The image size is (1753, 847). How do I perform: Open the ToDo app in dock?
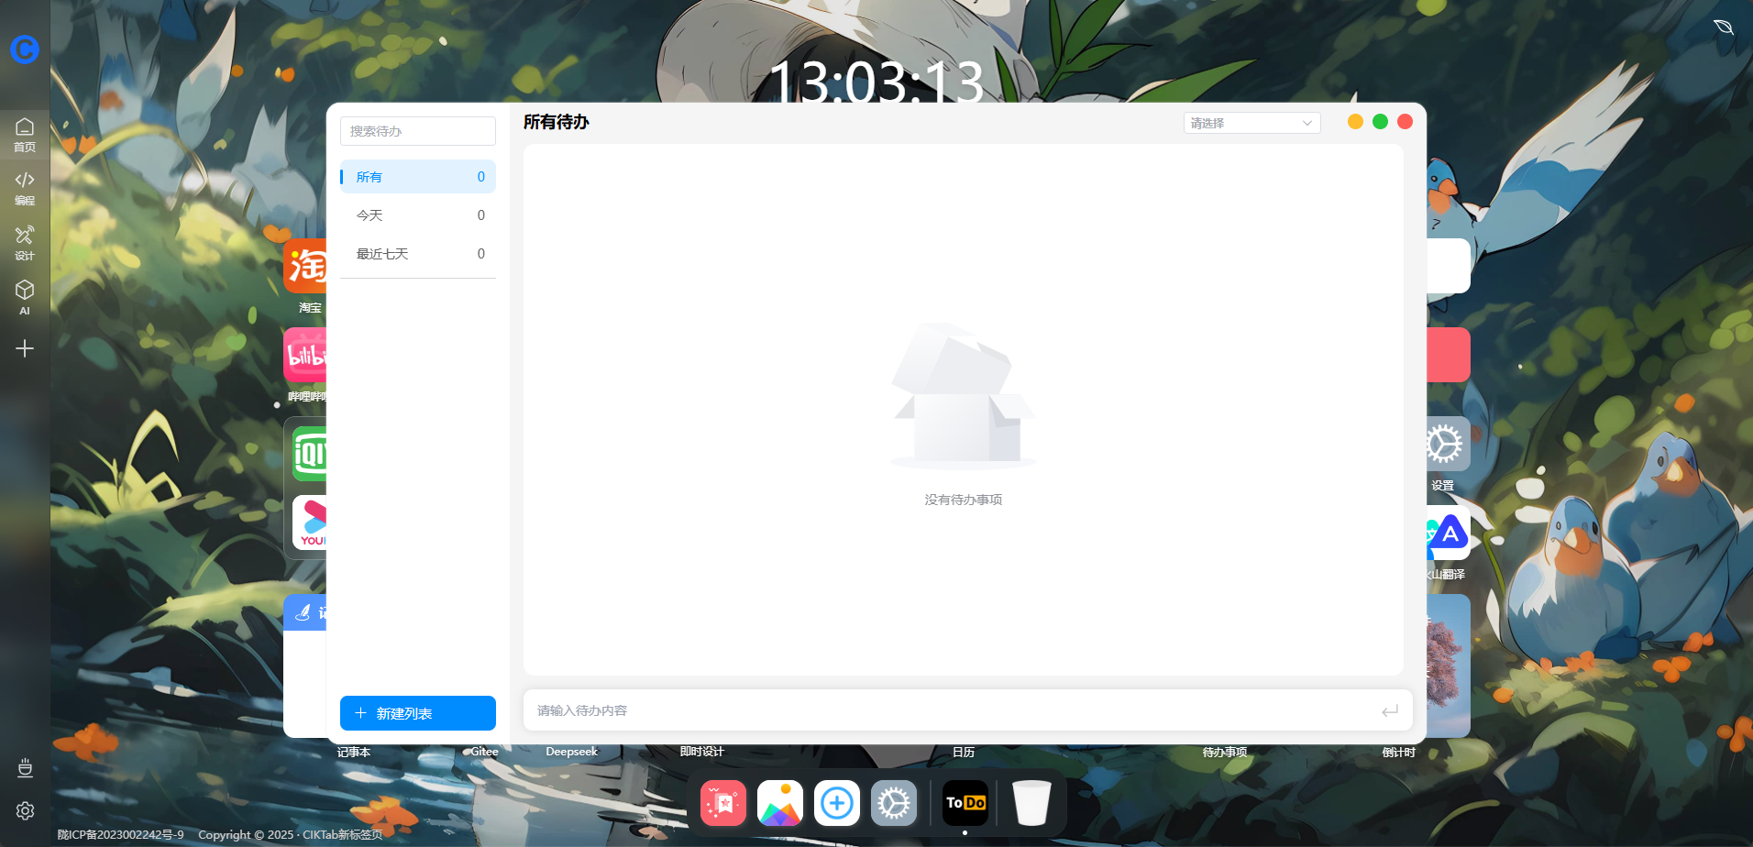click(965, 803)
